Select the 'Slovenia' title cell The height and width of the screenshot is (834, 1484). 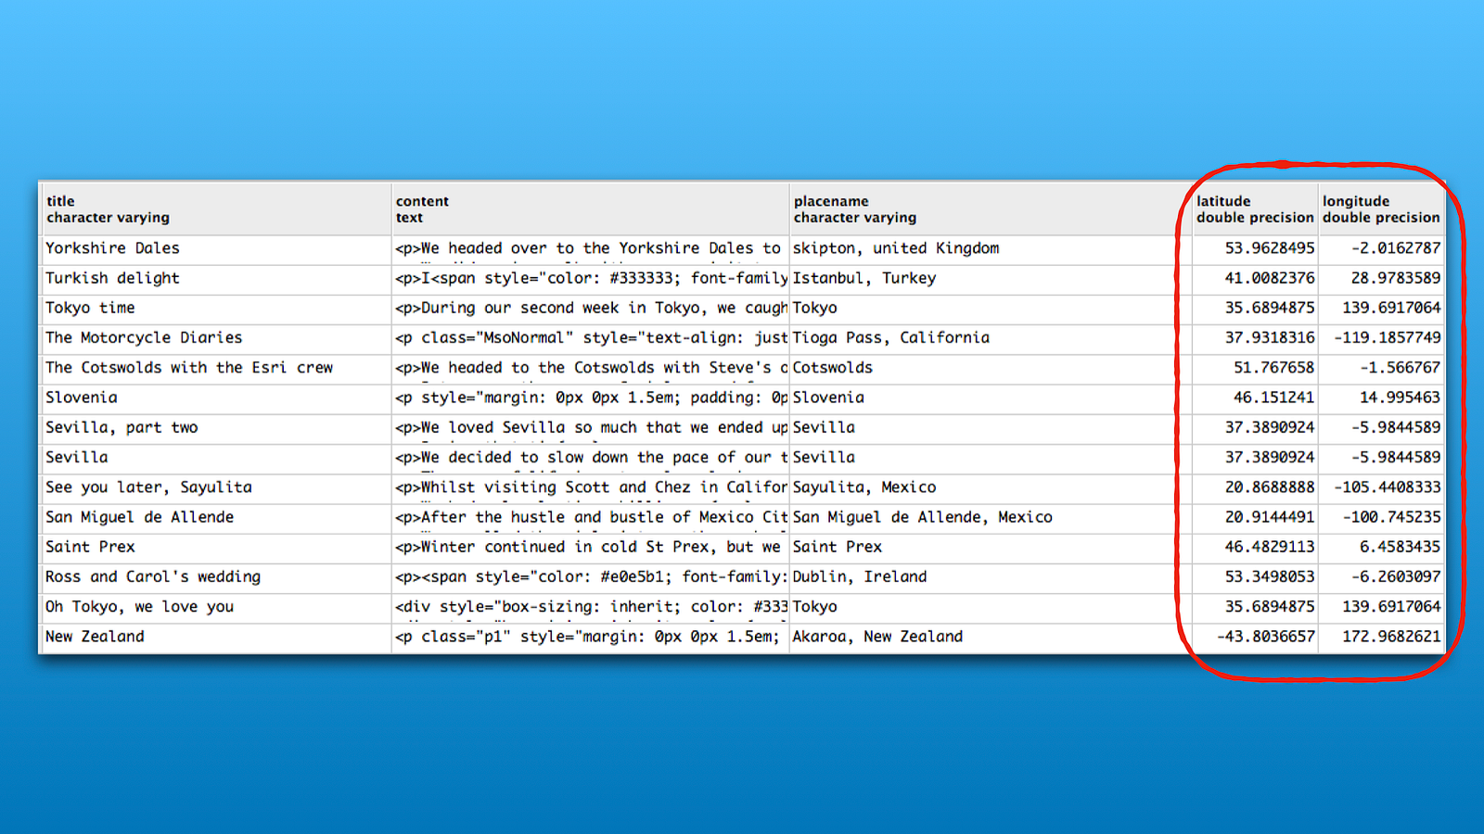216,398
